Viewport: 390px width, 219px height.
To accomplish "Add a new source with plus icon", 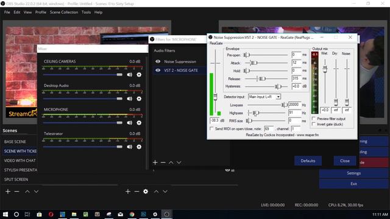I will tap(128, 192).
